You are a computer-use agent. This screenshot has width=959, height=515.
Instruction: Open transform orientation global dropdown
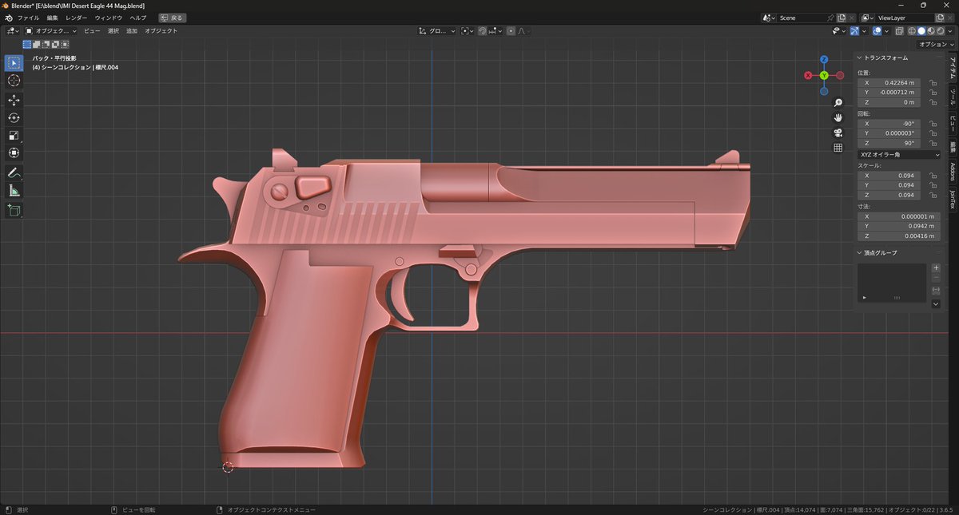(x=436, y=31)
